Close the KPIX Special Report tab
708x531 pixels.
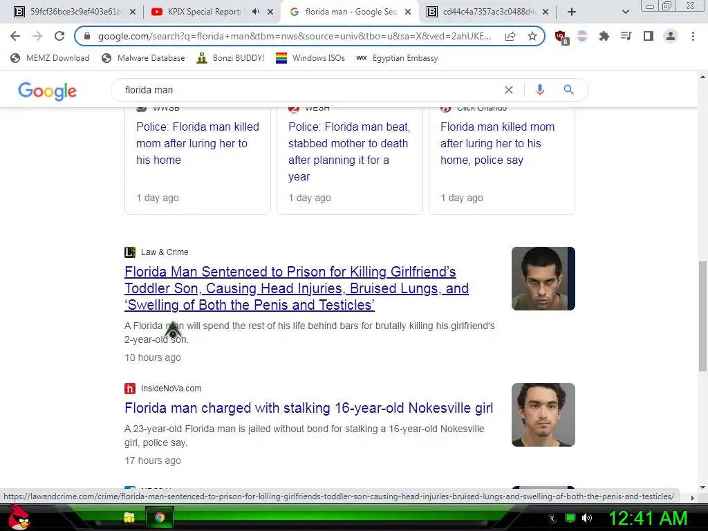pos(270,12)
